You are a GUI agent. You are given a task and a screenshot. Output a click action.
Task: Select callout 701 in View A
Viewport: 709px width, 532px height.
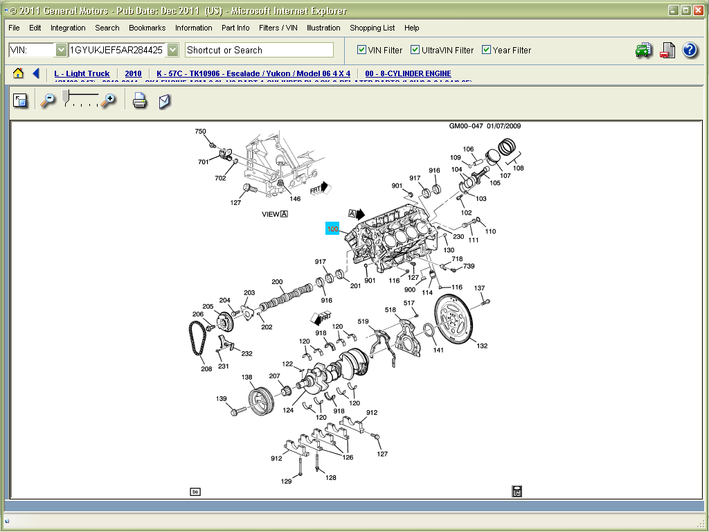coord(204,161)
